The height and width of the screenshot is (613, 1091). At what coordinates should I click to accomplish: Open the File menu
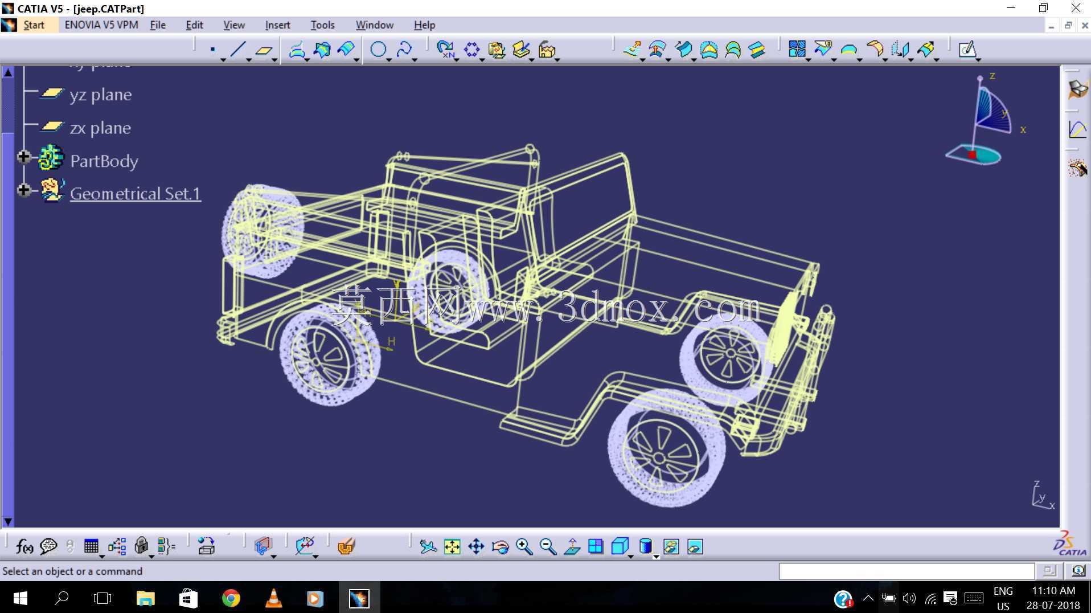[158, 25]
